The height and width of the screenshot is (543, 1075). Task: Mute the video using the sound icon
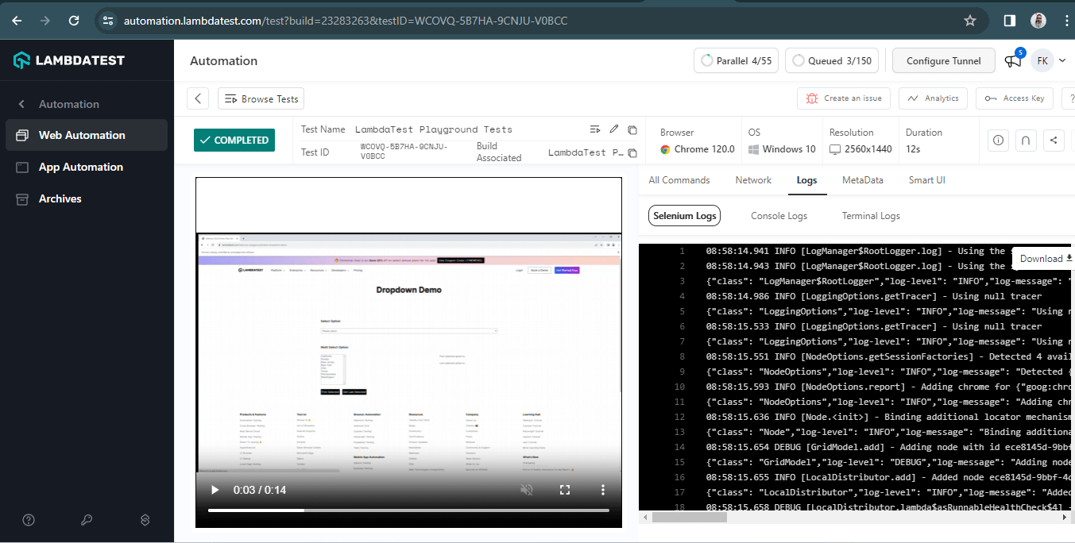coord(526,490)
